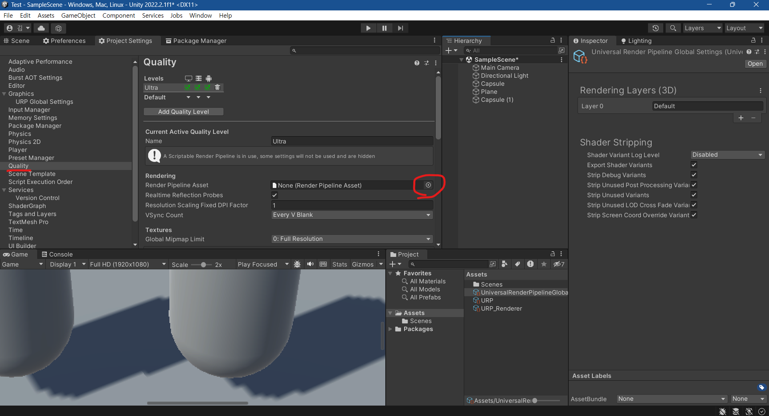Open the Play Focused dropdown
The width and height of the screenshot is (769, 416).
click(x=263, y=265)
